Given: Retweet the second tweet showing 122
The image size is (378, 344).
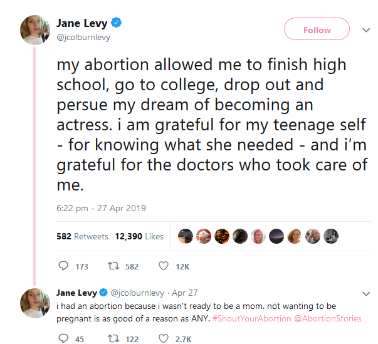Looking at the screenshot, I should [x=114, y=339].
